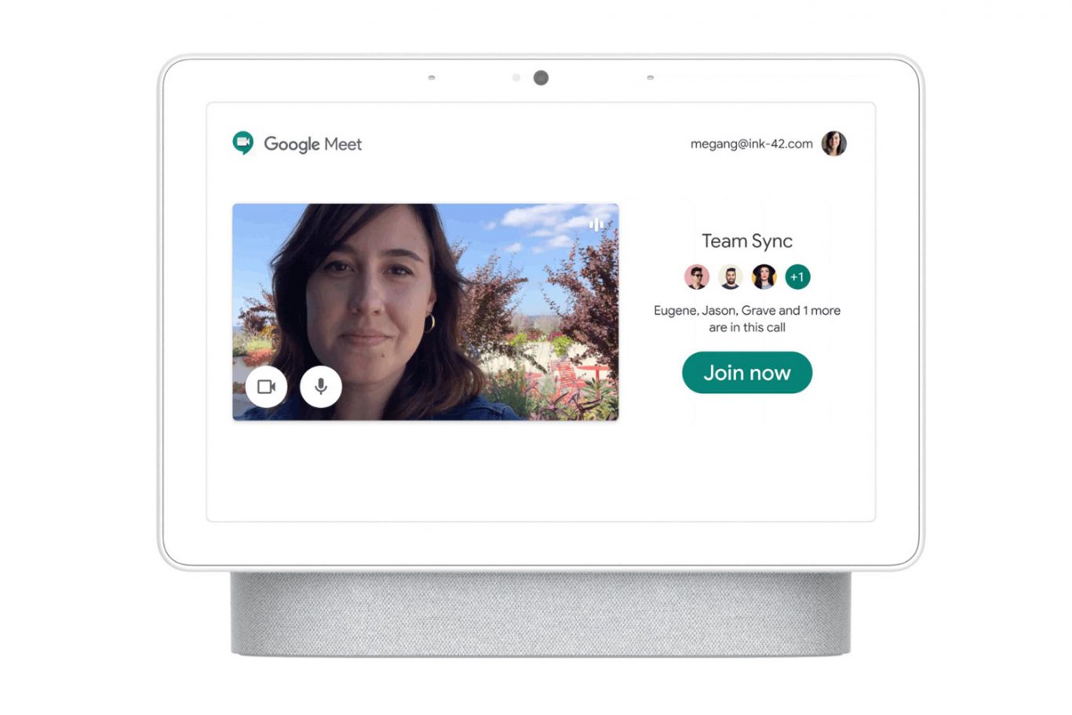Click the first participant avatar with sunglasses
This screenshot has width=1072, height=715.
696,276
